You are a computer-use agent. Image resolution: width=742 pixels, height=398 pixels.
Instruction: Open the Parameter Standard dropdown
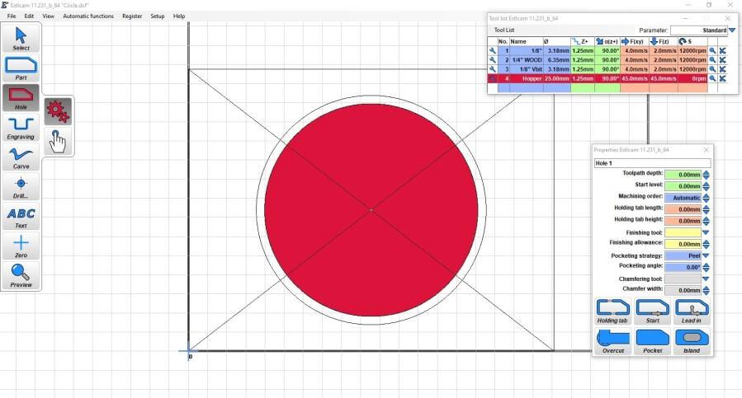pos(731,30)
